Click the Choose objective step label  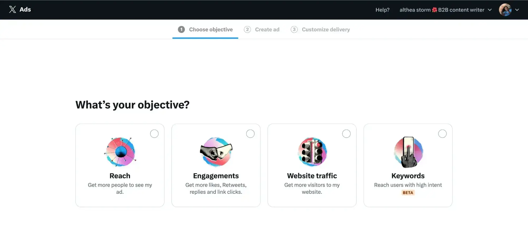(x=210, y=29)
